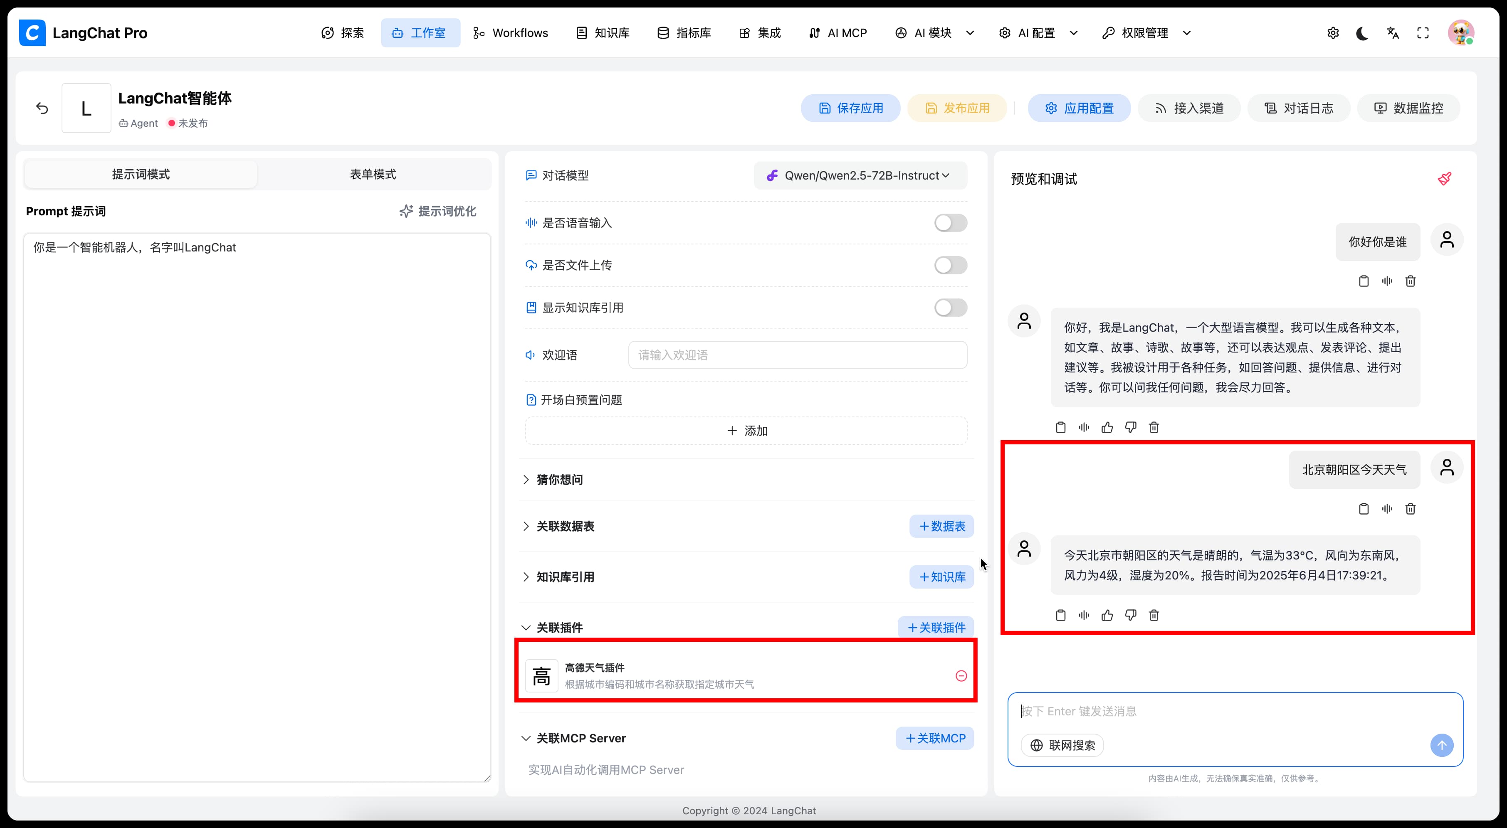Remove the 高德天气插件 plugin
This screenshot has height=828, width=1507.
tap(961, 676)
